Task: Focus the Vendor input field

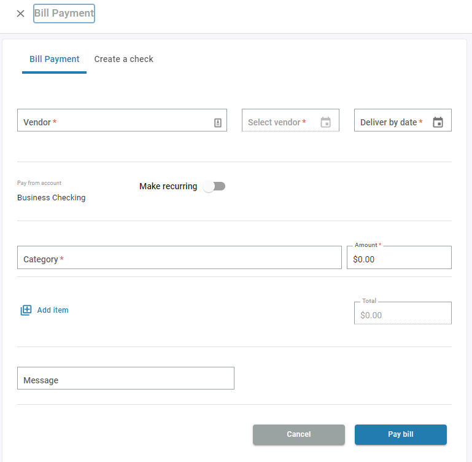Action: pyautogui.click(x=114, y=121)
